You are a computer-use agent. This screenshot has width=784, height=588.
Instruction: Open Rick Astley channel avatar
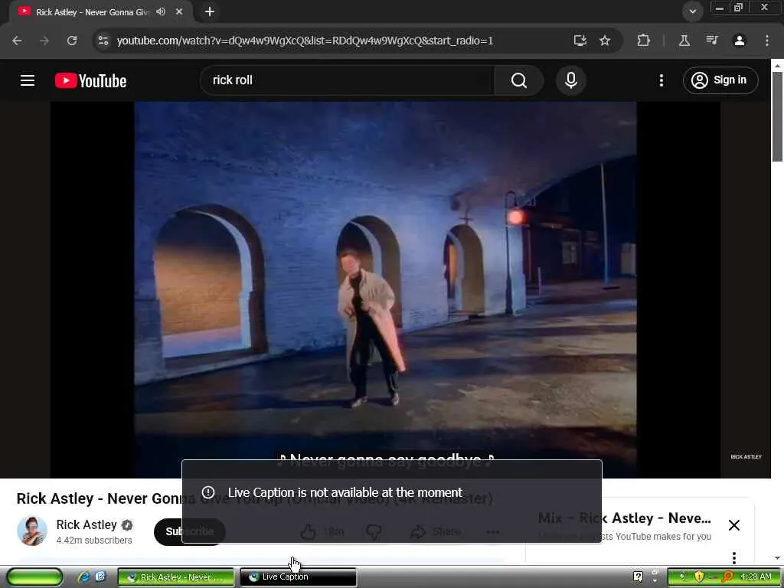click(32, 531)
